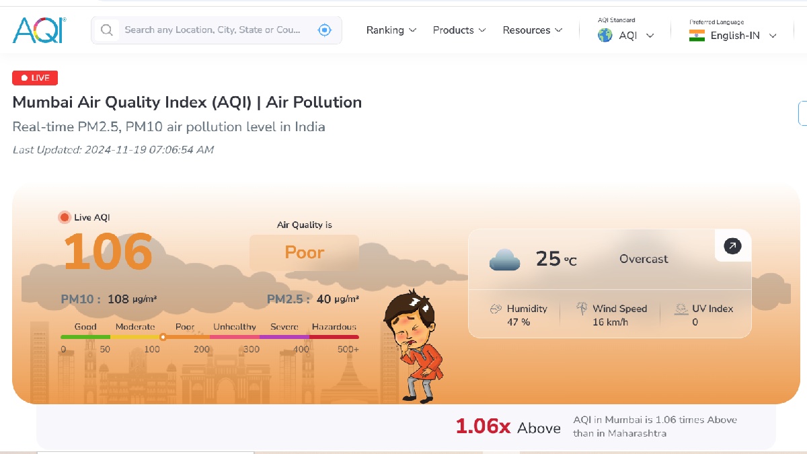The width and height of the screenshot is (807, 454).
Task: Click the search magnifier icon
Action: tap(106, 30)
